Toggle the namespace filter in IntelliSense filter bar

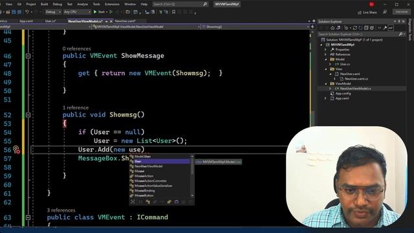(x=140, y=202)
